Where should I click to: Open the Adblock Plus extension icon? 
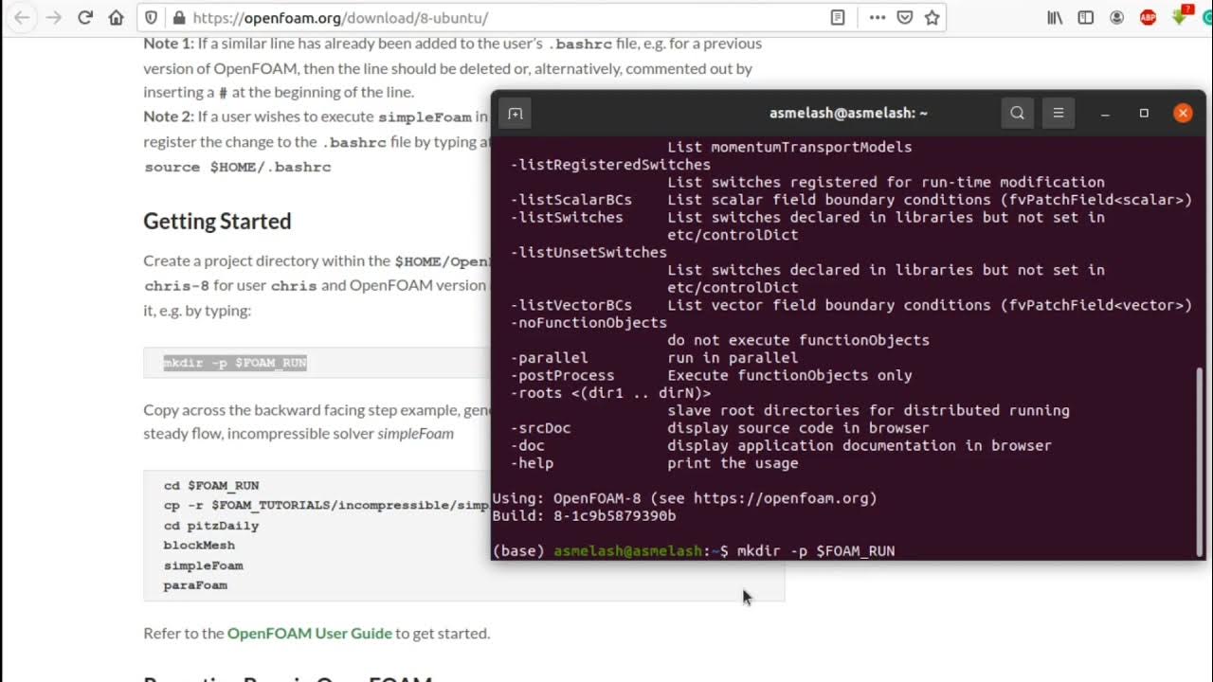pos(1148,17)
